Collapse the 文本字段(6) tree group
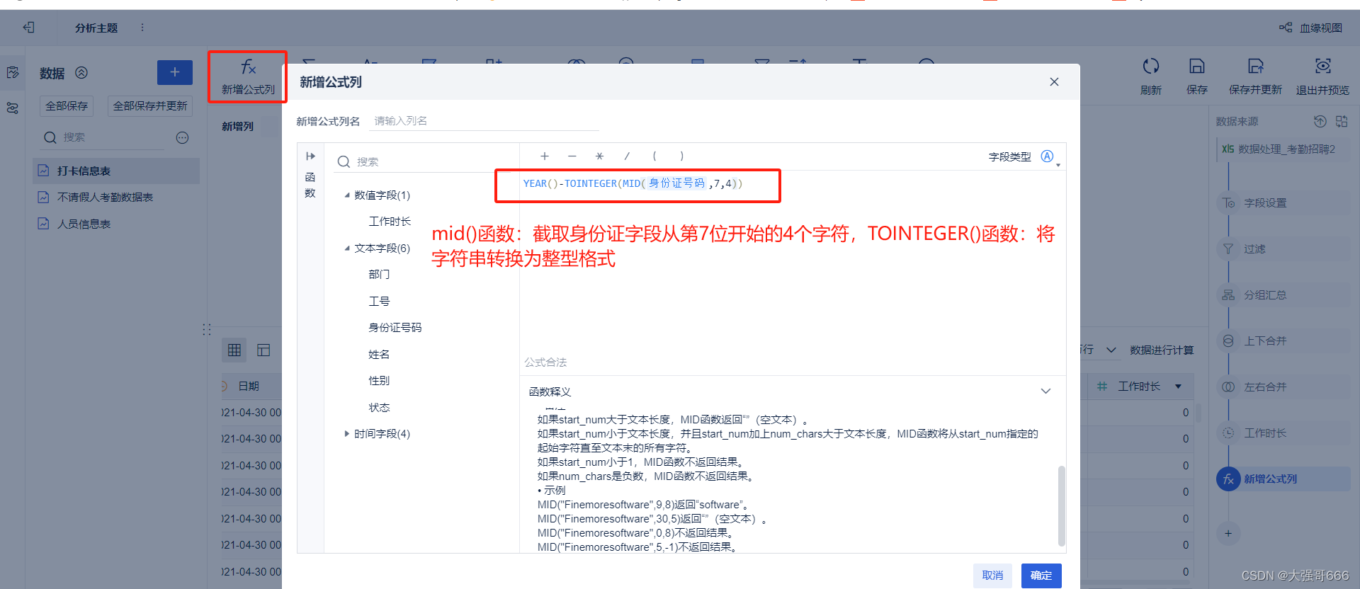This screenshot has width=1360, height=589. (347, 248)
